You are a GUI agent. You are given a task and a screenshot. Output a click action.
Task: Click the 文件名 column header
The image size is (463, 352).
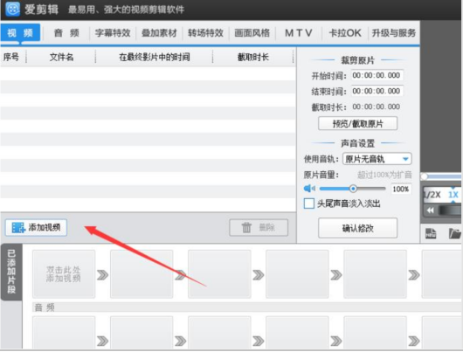61,57
